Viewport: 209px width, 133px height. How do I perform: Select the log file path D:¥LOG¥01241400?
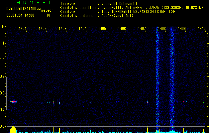click(24, 9)
